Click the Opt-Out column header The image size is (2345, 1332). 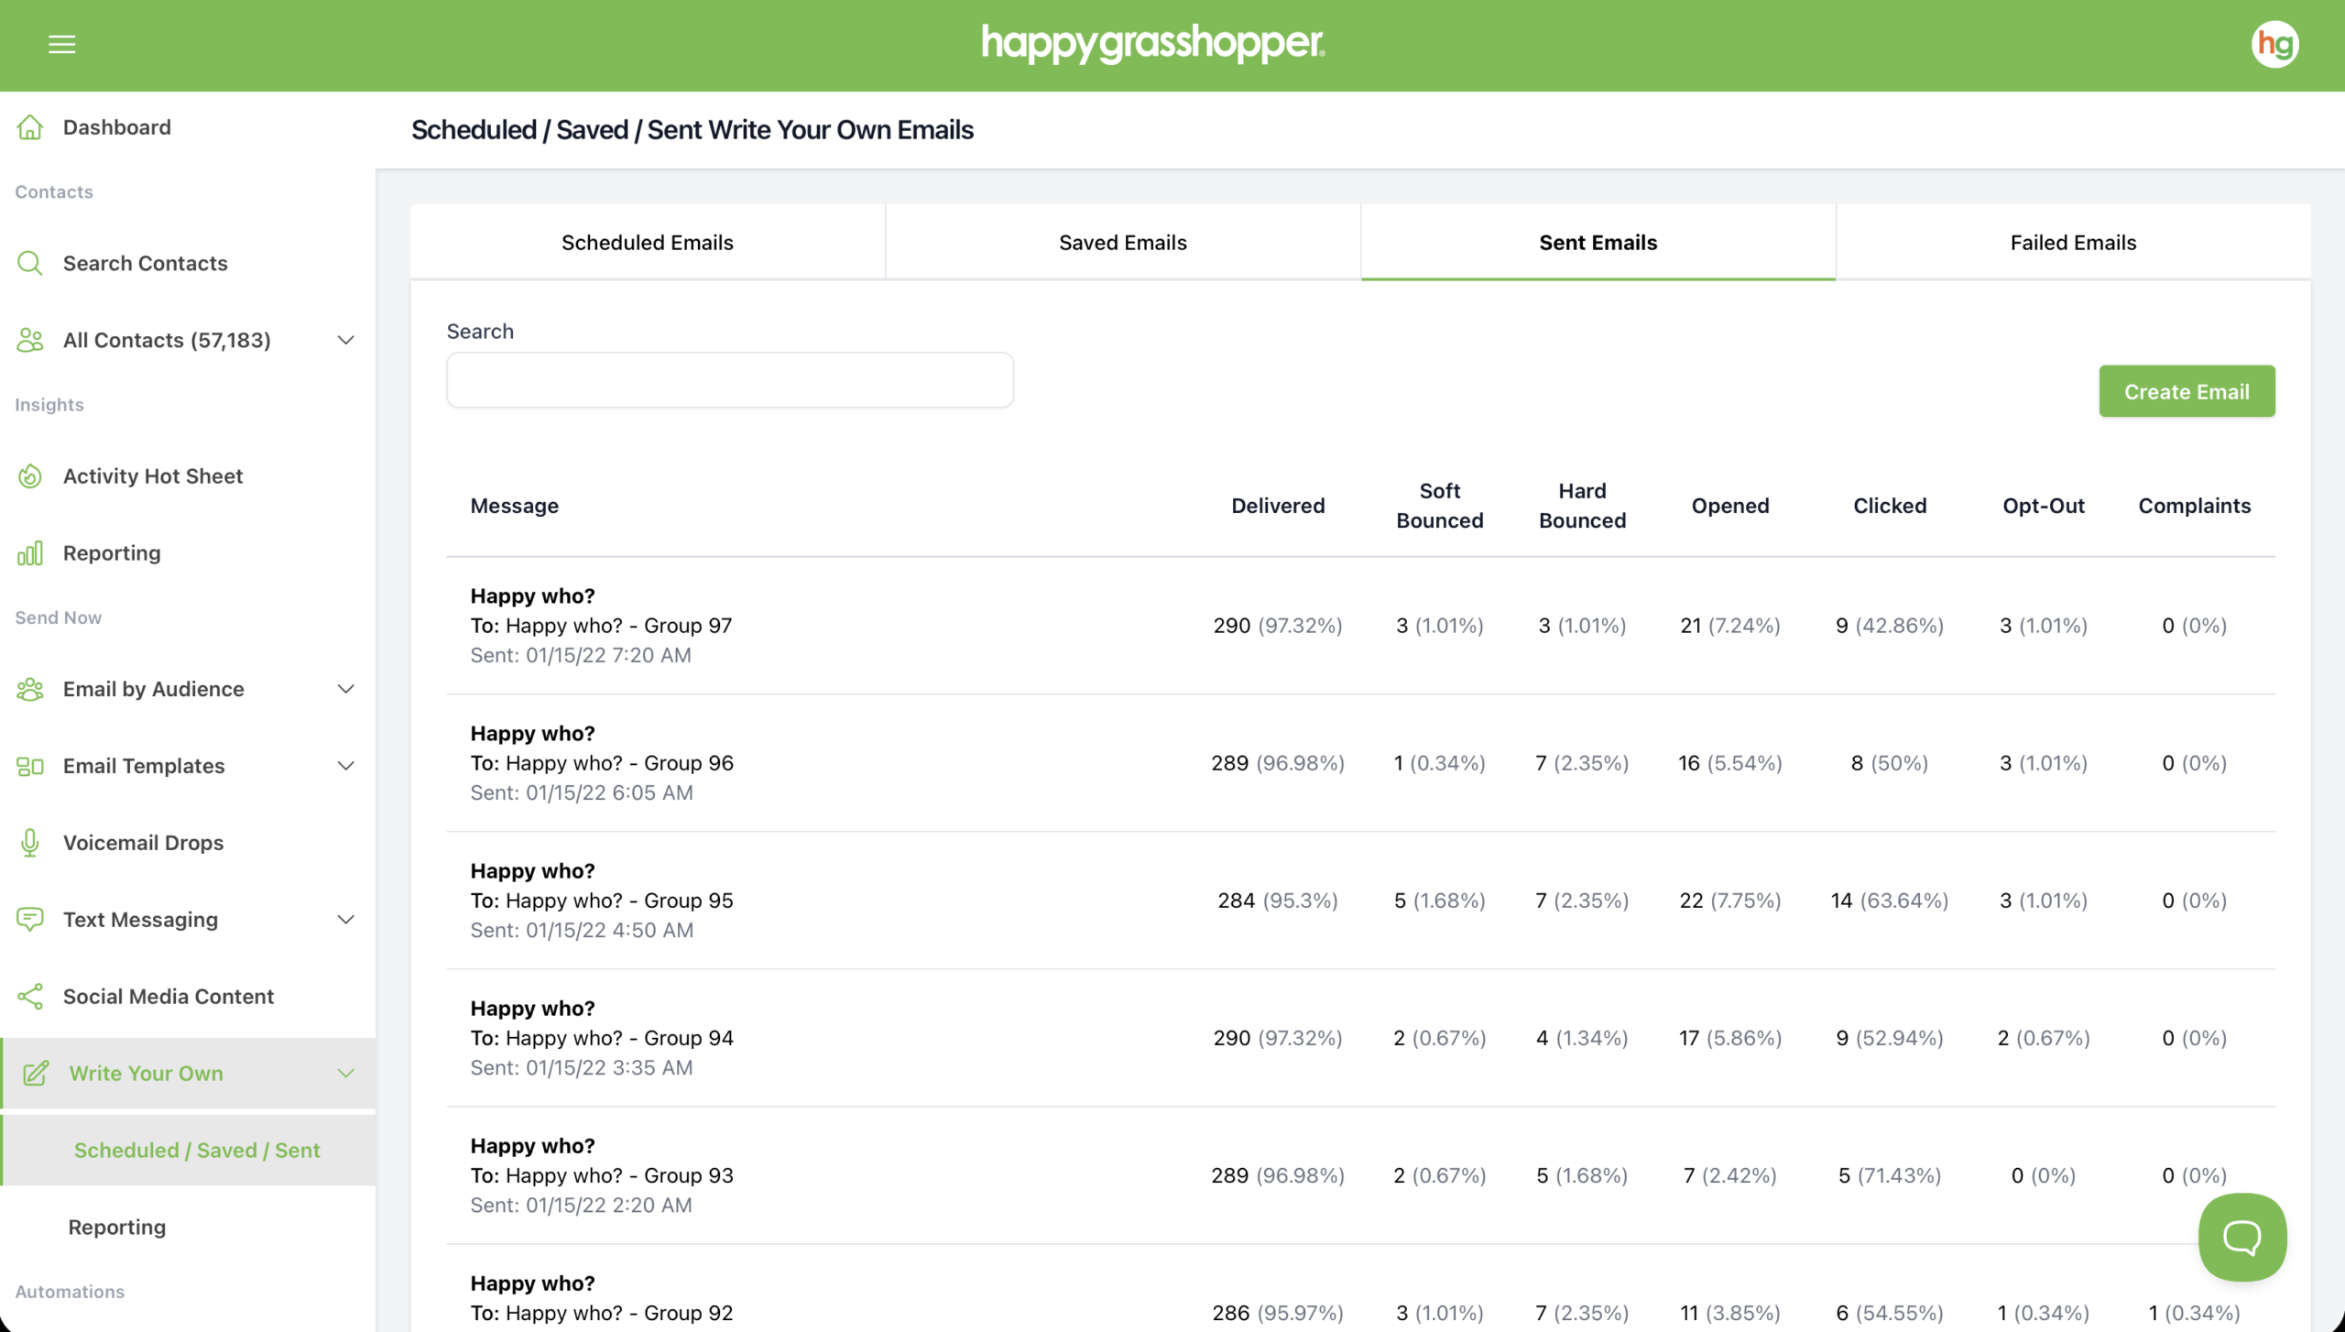[2044, 506]
